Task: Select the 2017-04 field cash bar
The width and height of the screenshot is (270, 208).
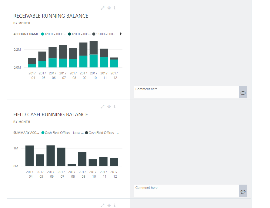Action: pos(30,156)
